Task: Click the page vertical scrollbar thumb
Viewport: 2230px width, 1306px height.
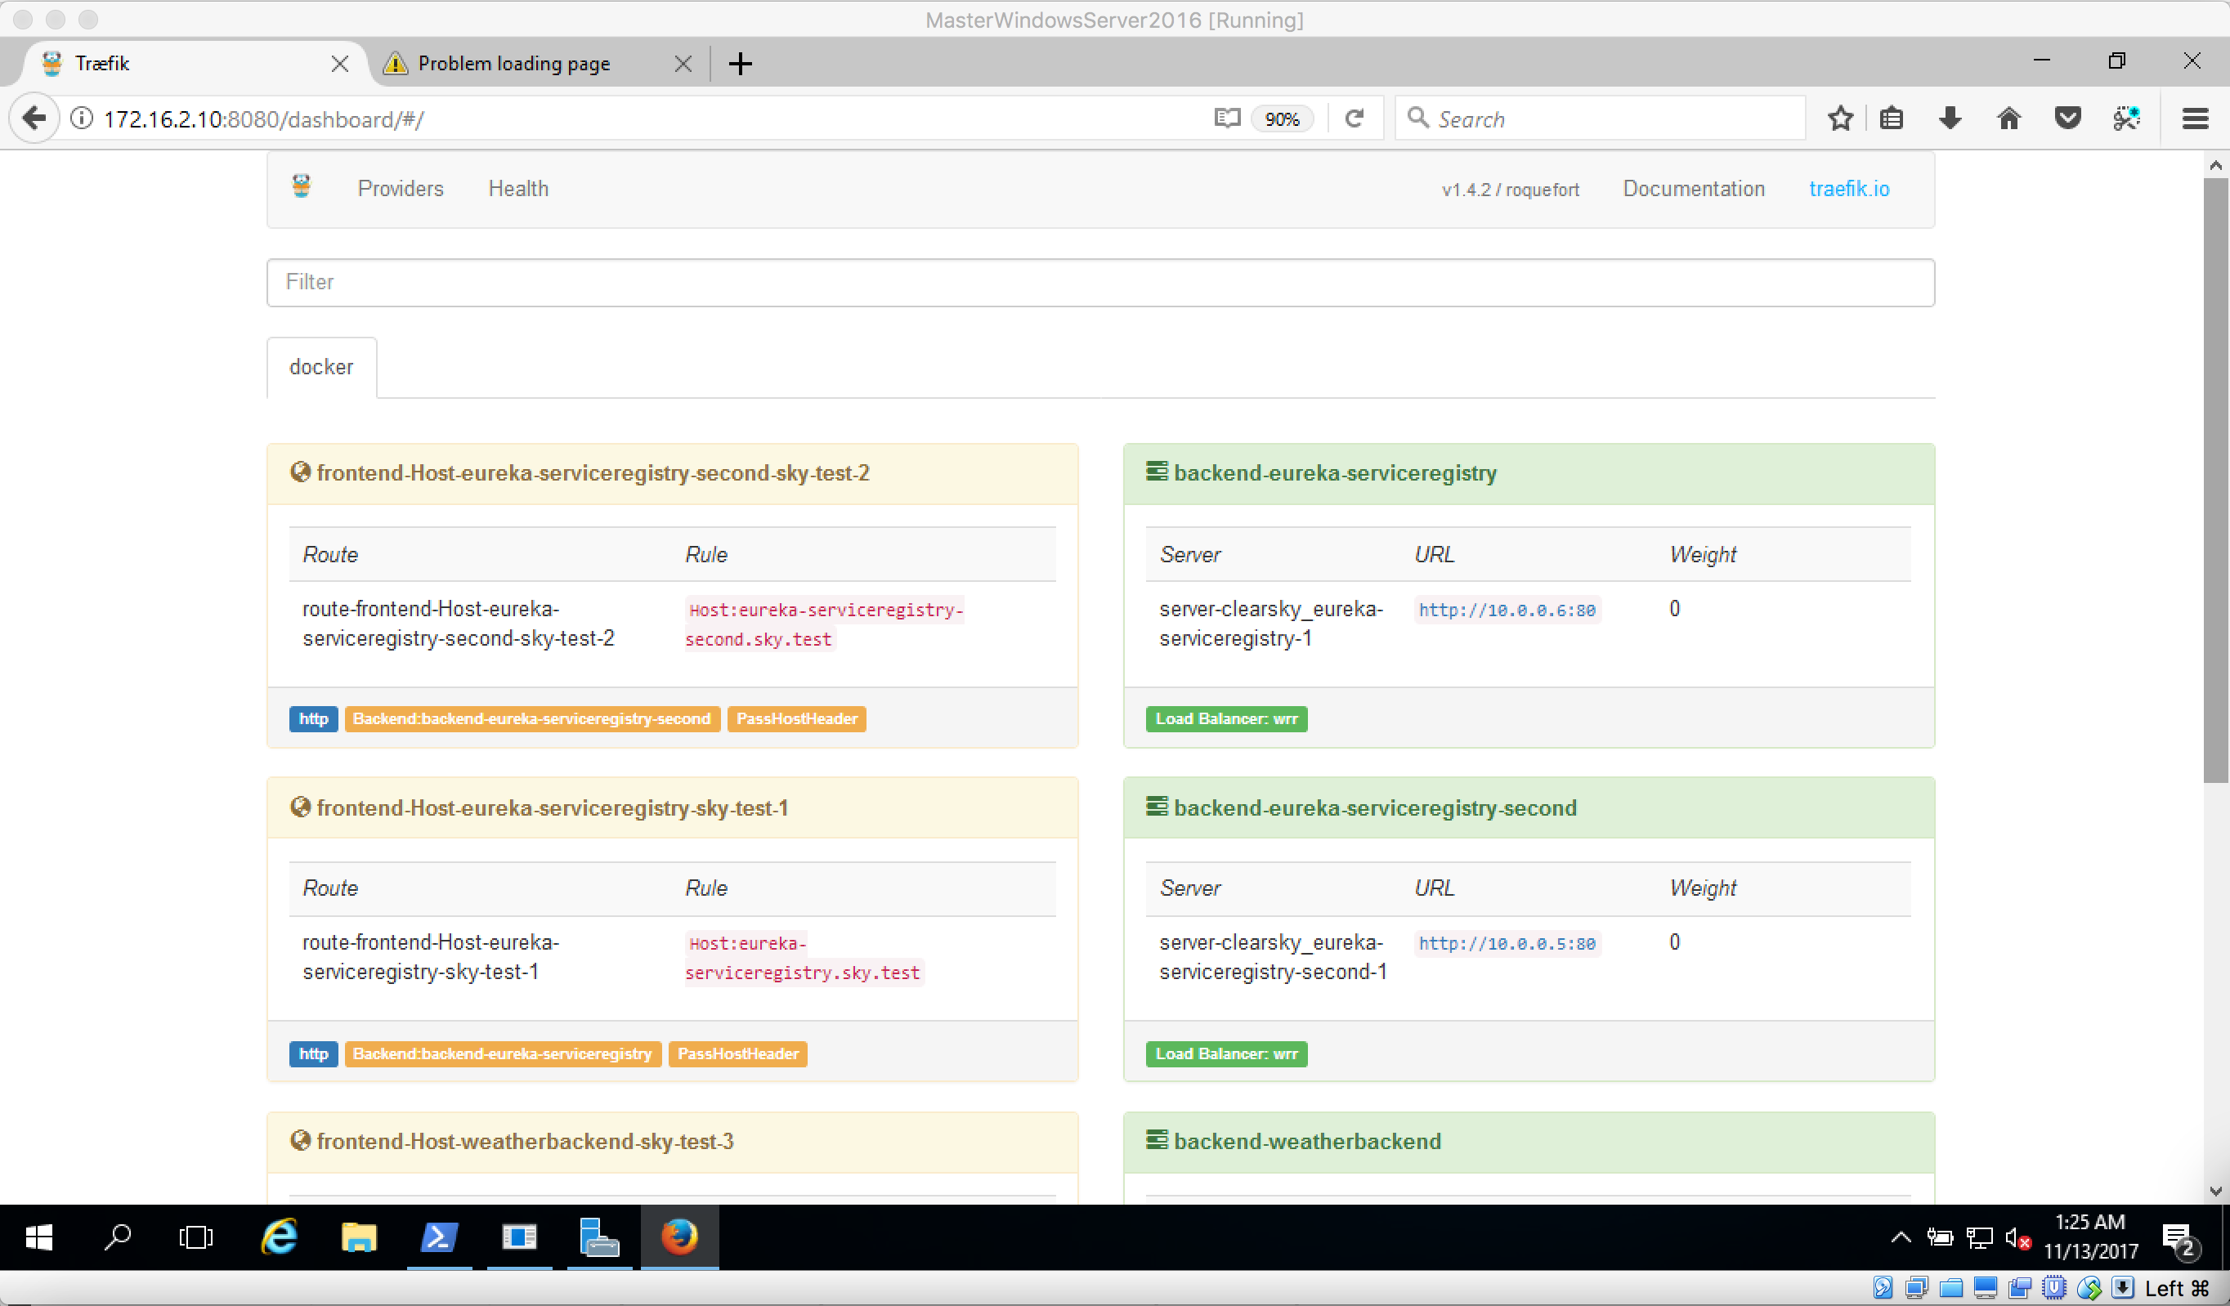Action: coord(2214,478)
